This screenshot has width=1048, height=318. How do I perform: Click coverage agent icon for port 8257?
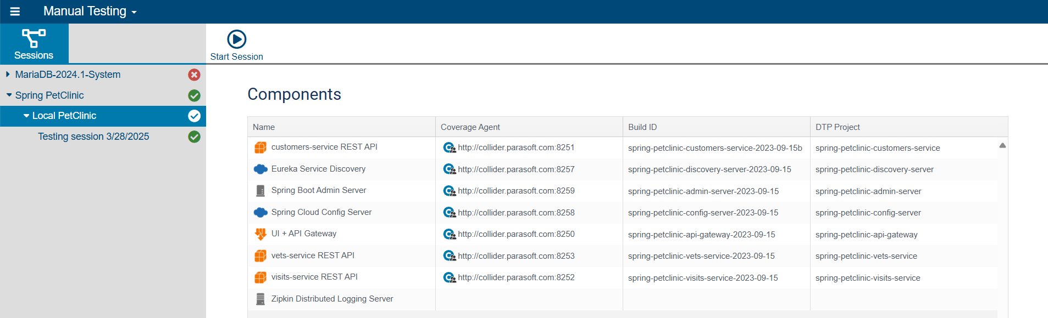click(450, 169)
